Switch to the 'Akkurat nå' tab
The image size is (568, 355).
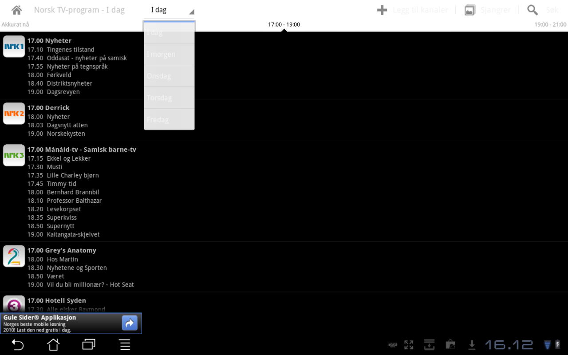[15, 24]
